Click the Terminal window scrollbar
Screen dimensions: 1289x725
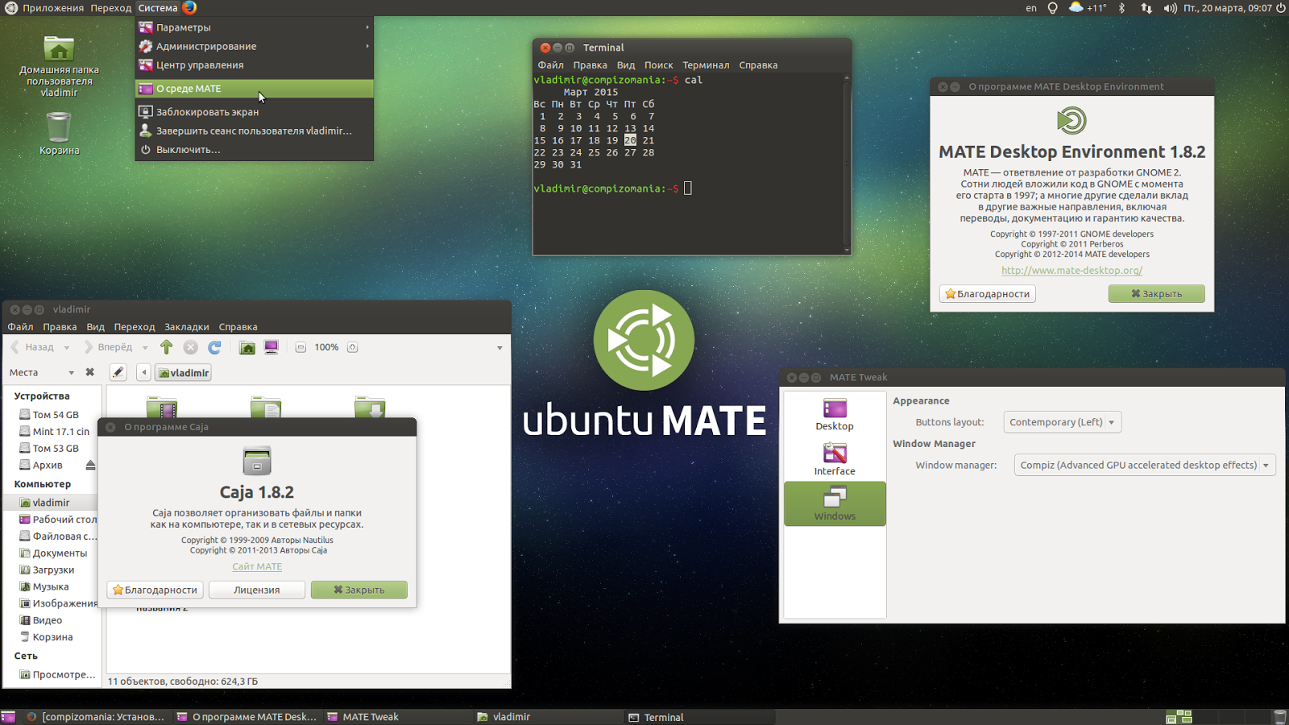[x=847, y=164]
